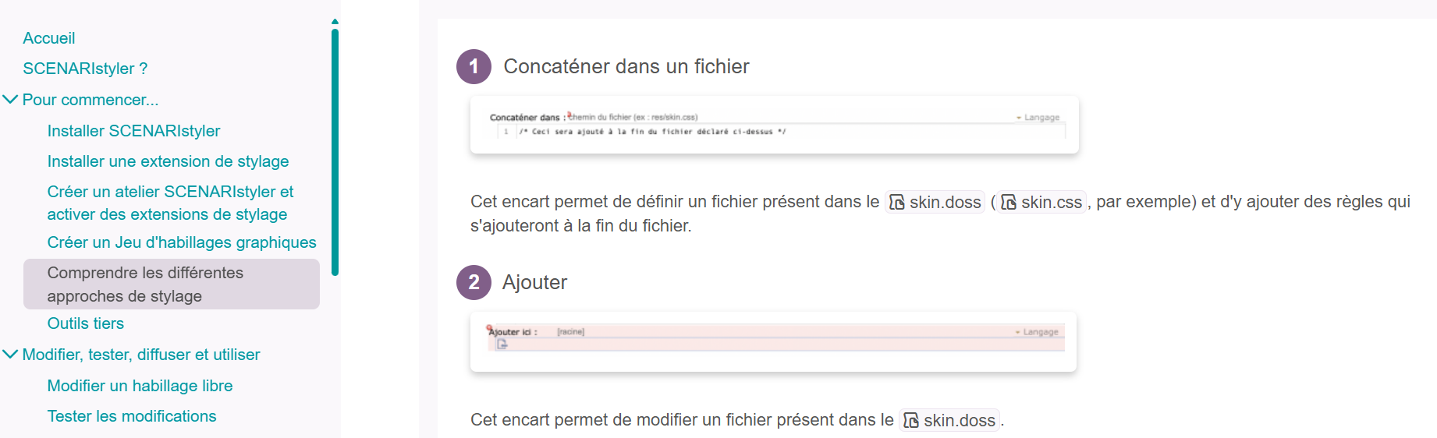The width and height of the screenshot is (1437, 438).
Task: Select 'Créer un Jeu d'habillages graphiques'
Action: pyautogui.click(x=182, y=242)
